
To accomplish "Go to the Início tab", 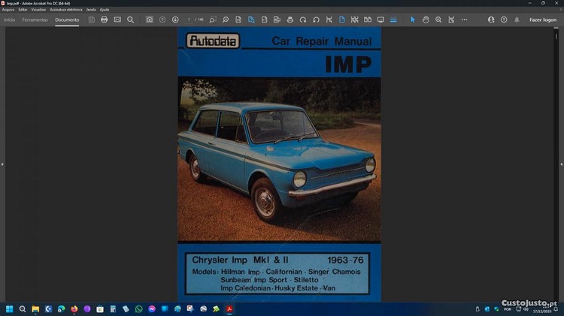I will point(10,20).
